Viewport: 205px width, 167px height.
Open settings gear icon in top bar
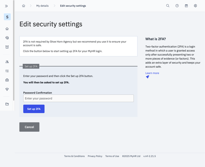click(x=195, y=6)
